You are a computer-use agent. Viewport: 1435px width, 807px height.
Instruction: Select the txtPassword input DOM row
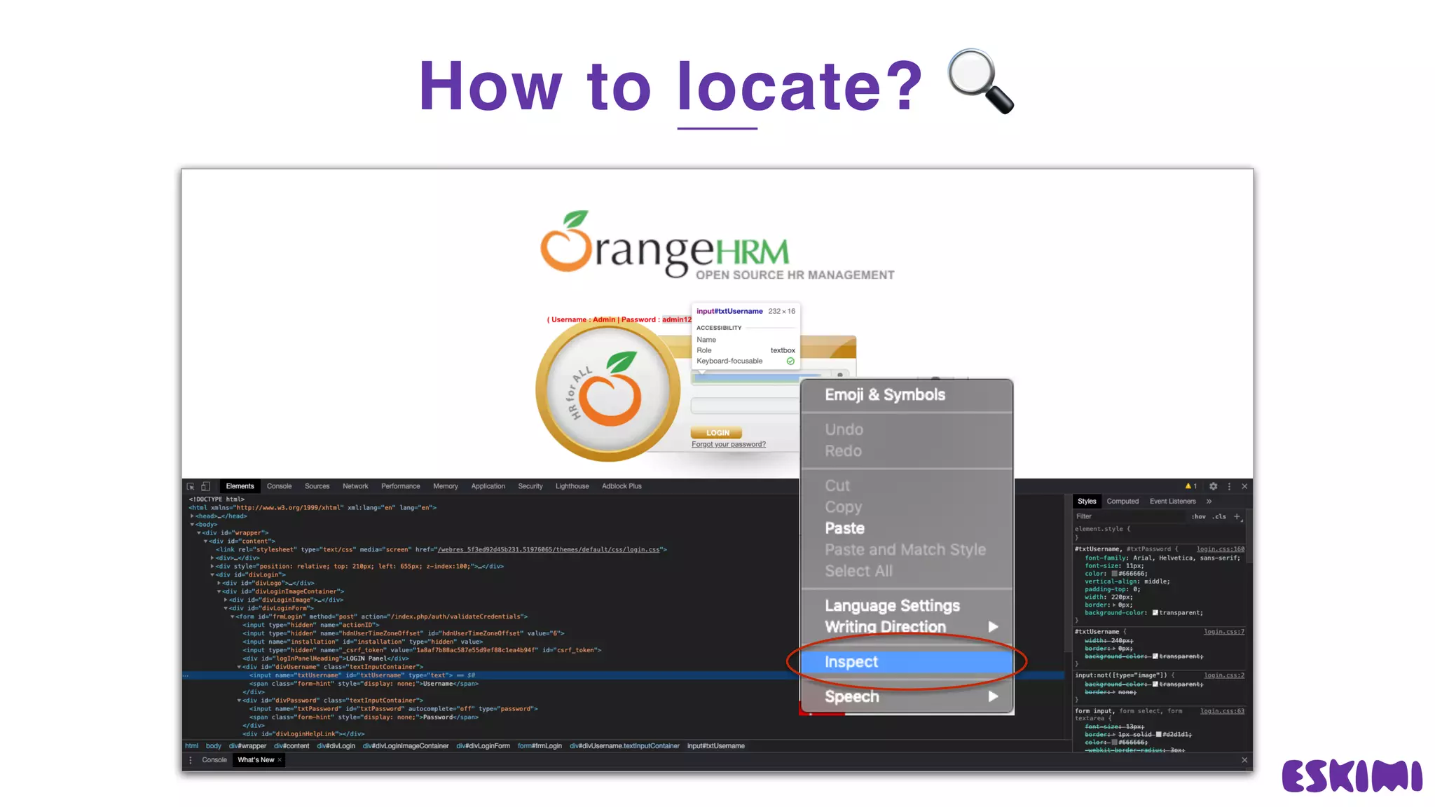click(394, 709)
